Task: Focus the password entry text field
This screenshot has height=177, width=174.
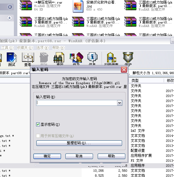Action: click(77, 103)
